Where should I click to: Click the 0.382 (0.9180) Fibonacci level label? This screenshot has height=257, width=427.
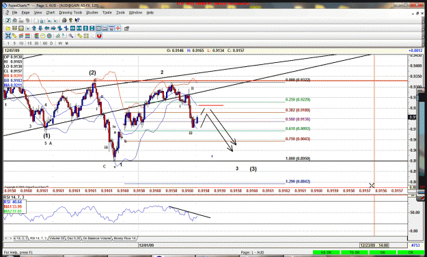pyautogui.click(x=298, y=110)
